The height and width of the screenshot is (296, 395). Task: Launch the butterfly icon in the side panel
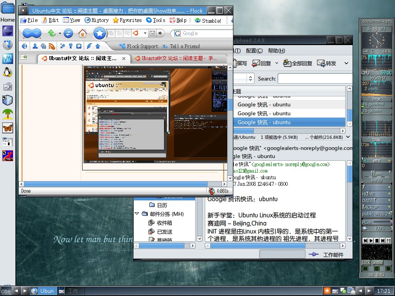(8, 128)
